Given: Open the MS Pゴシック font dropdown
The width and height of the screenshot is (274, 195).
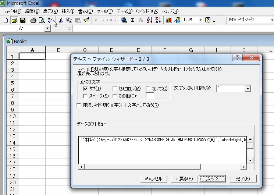Looking at the screenshot, I should click(272, 20).
